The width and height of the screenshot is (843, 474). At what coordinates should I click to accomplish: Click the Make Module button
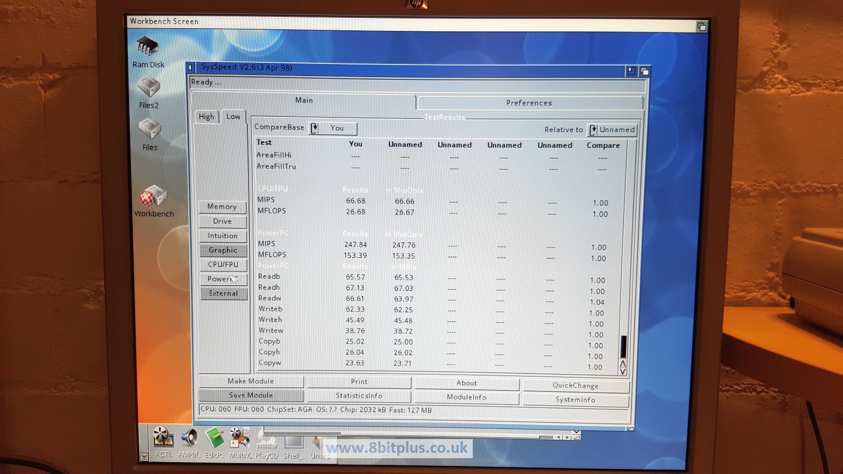[x=251, y=381]
